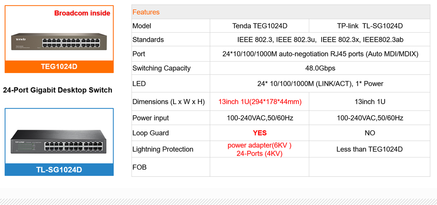Click the blue TL-SG1024D label bar
437x205 pixels.
coord(59,170)
